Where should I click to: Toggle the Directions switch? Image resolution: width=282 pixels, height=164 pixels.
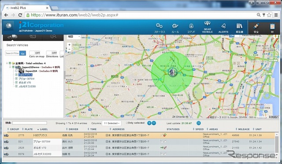pos(52,53)
